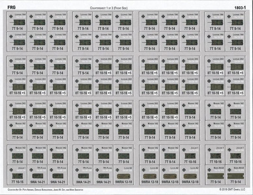Click the bottom-right Biber AVLB counter
The width and height of the screenshot is (253, 195).
(x=235, y=175)
